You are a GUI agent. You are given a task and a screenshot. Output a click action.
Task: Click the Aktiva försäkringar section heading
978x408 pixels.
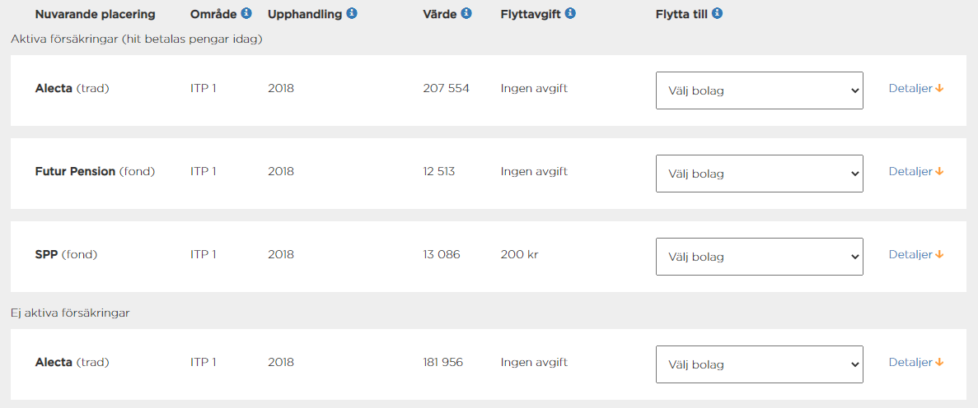(x=137, y=39)
